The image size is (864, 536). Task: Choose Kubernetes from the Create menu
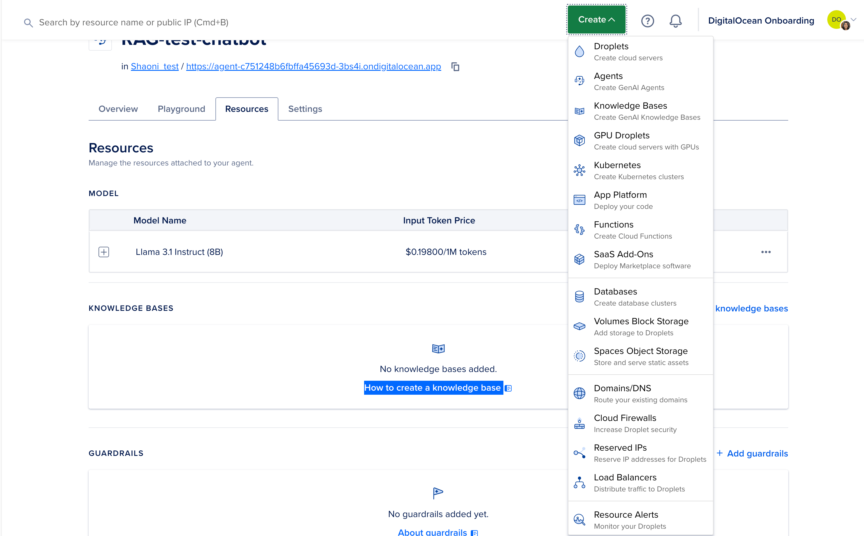640,171
